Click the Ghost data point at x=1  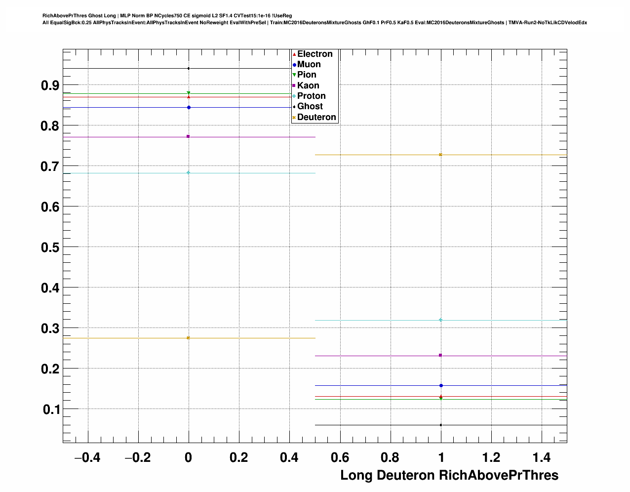pos(440,425)
